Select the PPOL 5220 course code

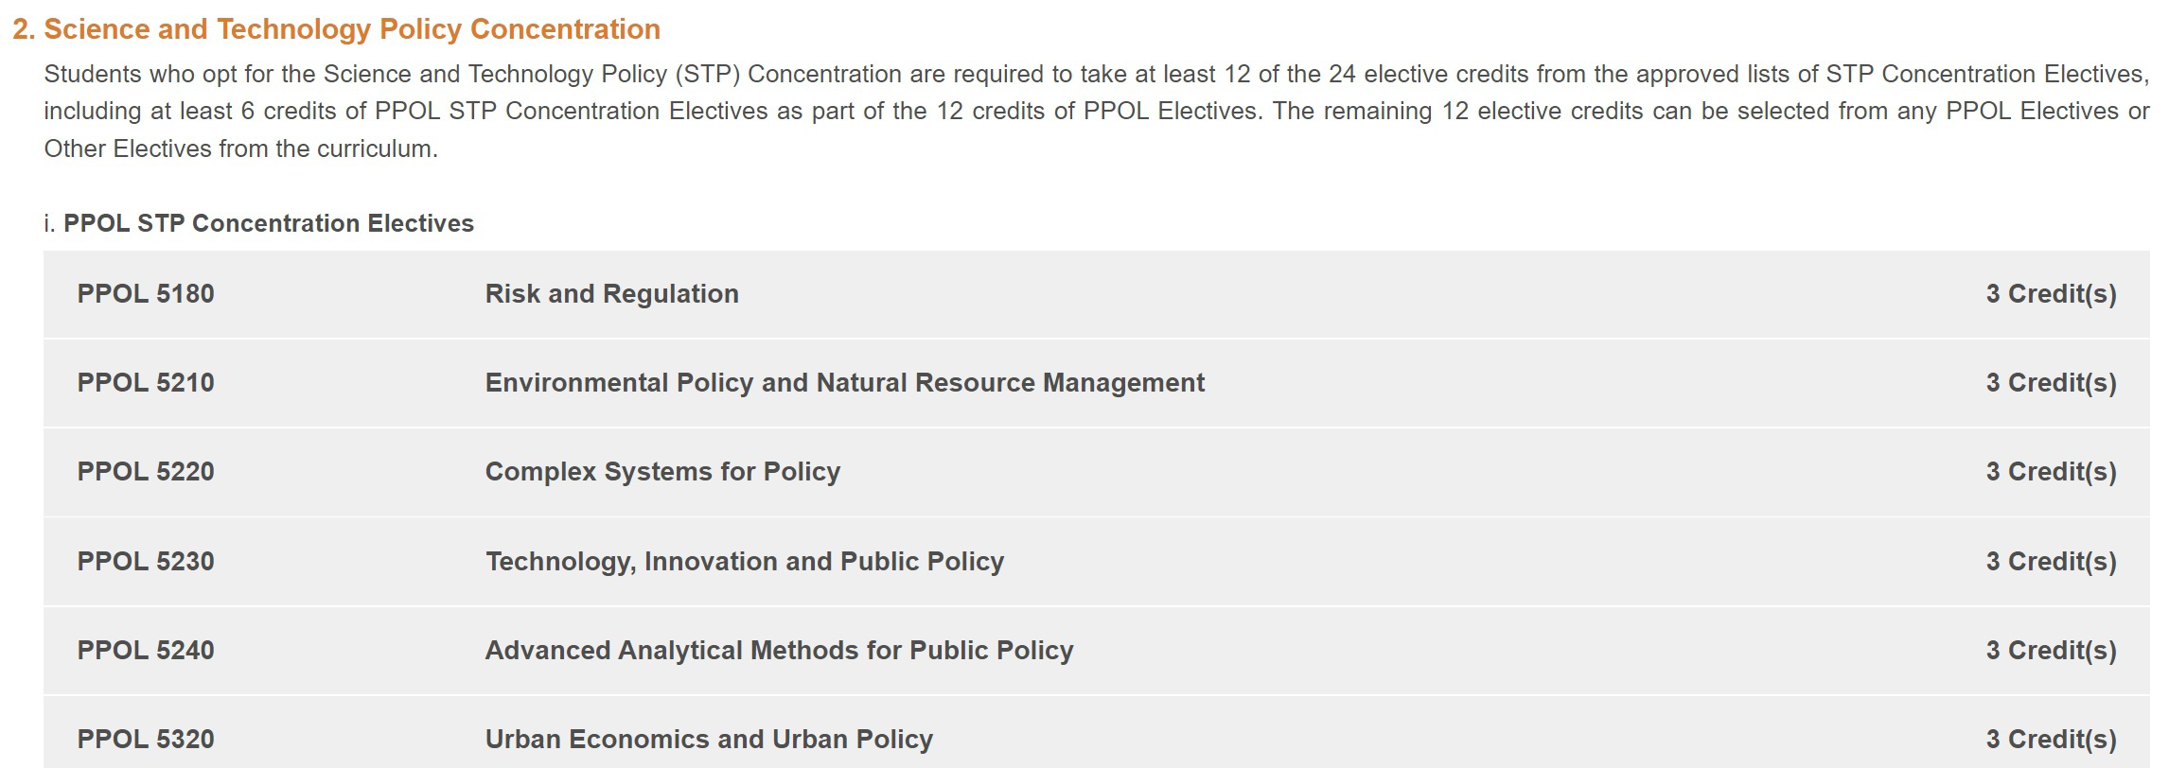(146, 472)
